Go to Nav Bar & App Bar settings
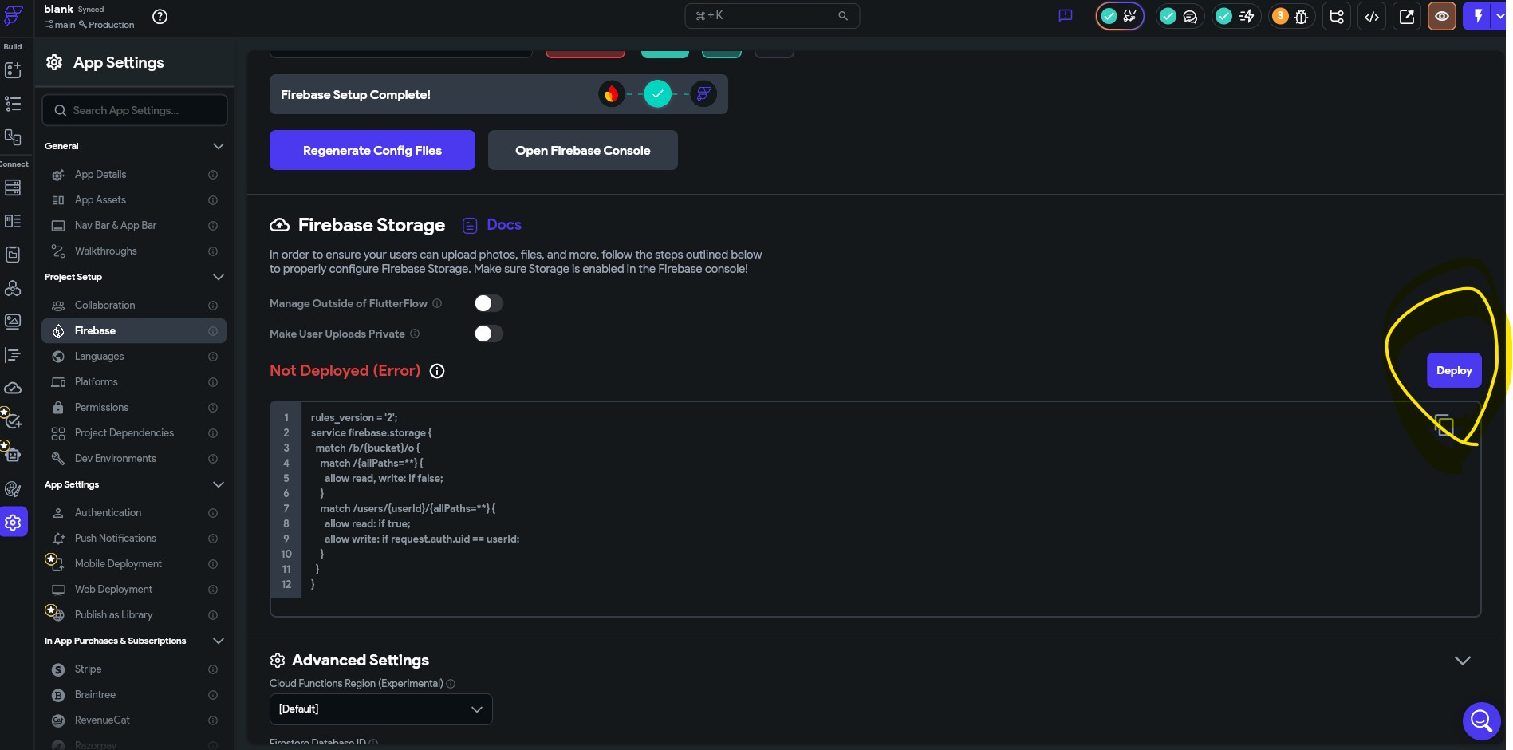This screenshot has height=750, width=1513. (134, 226)
